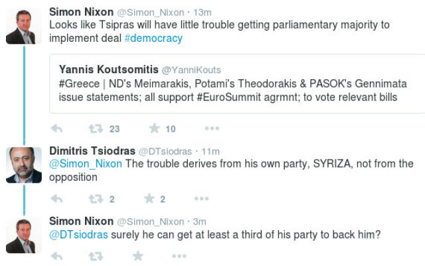Open more options on Tsiodras tweet
The height and width of the screenshot is (266, 425).
coord(201,198)
